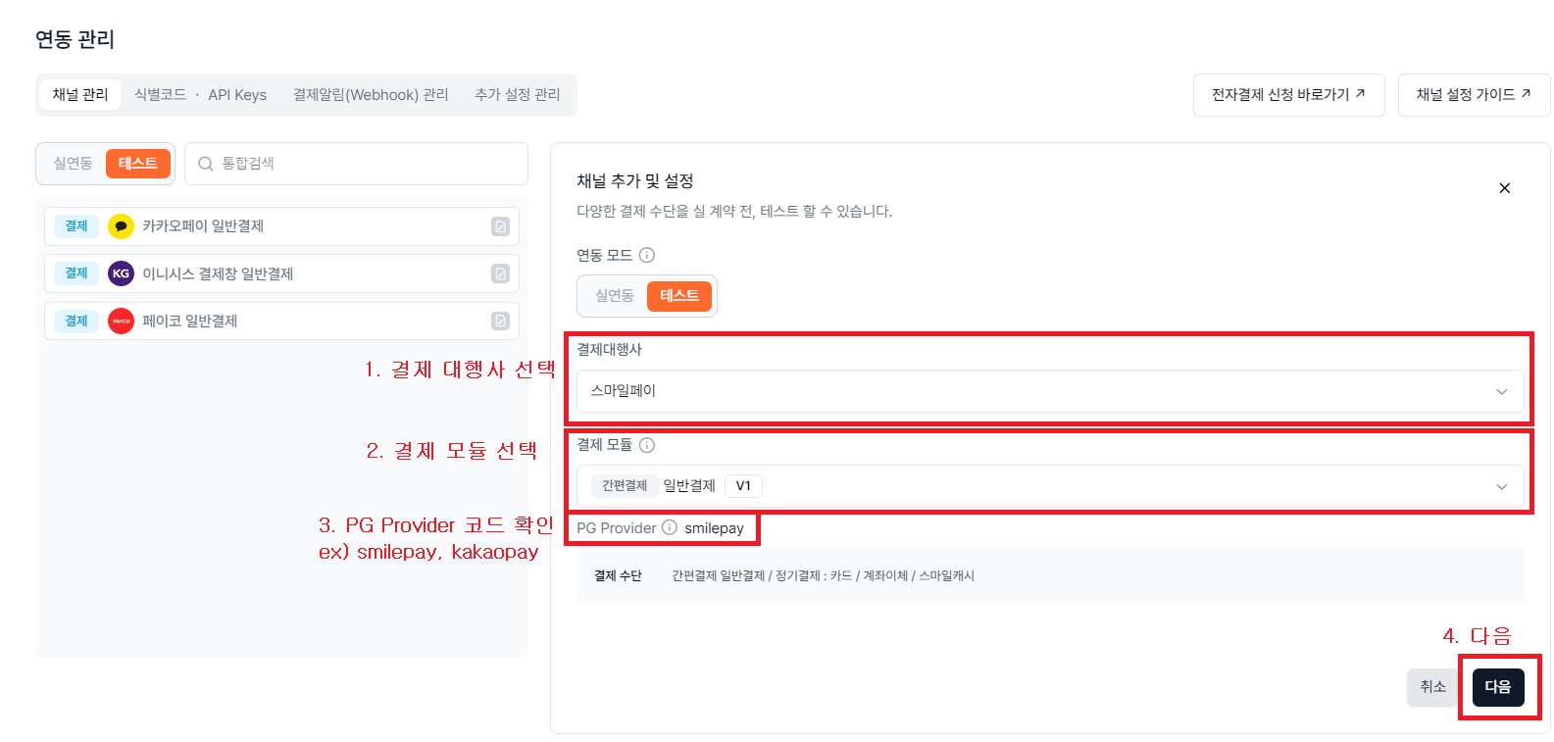Image resolution: width=1554 pixels, height=742 pixels.
Task: Close the 채널 추가 및 설정 panel
Action: click(1505, 188)
